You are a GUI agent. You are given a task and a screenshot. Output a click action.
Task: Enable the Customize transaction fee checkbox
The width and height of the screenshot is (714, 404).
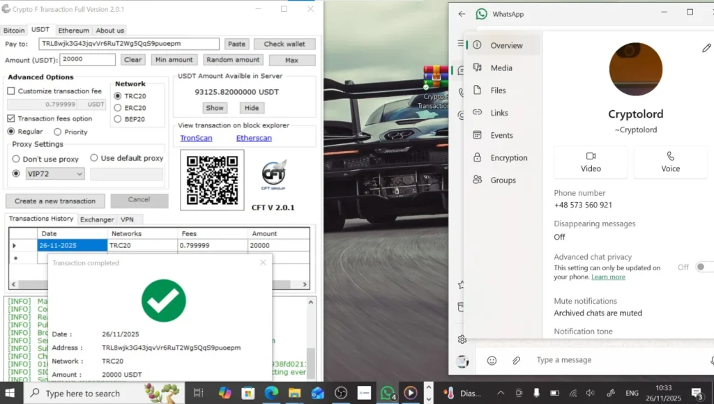pos(10,91)
